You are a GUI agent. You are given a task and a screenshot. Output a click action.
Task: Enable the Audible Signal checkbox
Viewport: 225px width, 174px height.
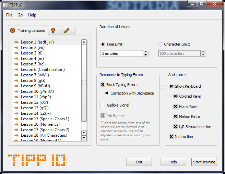(x=103, y=105)
